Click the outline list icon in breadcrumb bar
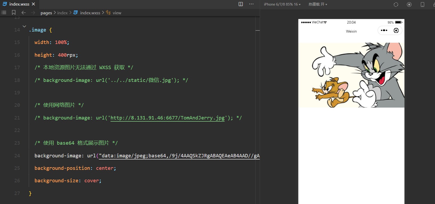 4,12
